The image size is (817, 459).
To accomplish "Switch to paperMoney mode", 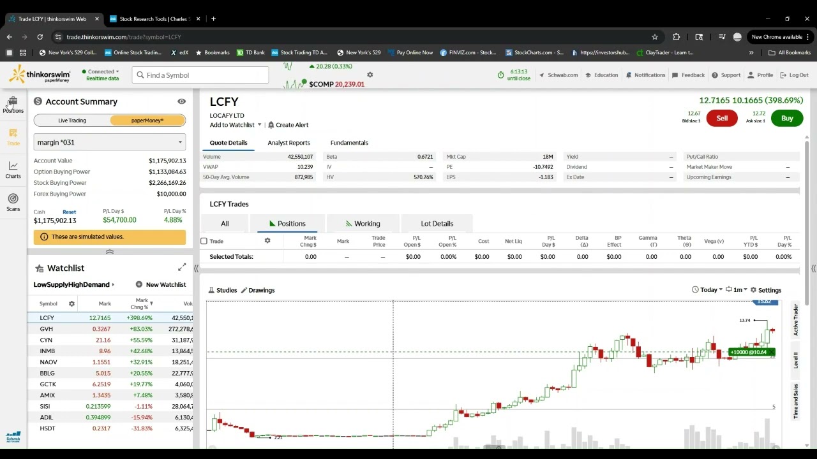I will (x=147, y=120).
